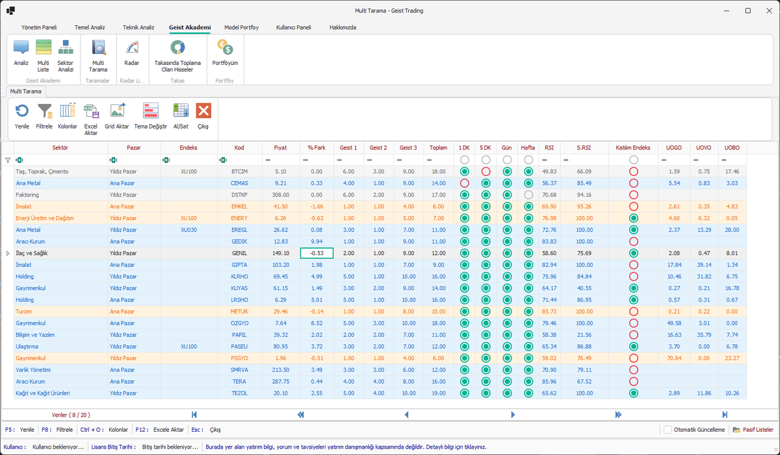Screen dimensions: 780x455
Task: Open Multi Liste in ribbon
Action: [x=44, y=55]
